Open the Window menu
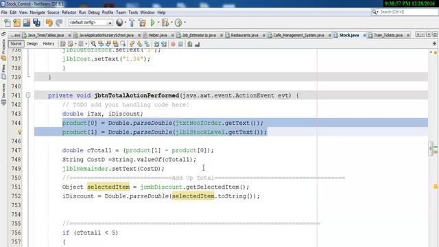This screenshot has width=439, height=247. pos(147,12)
